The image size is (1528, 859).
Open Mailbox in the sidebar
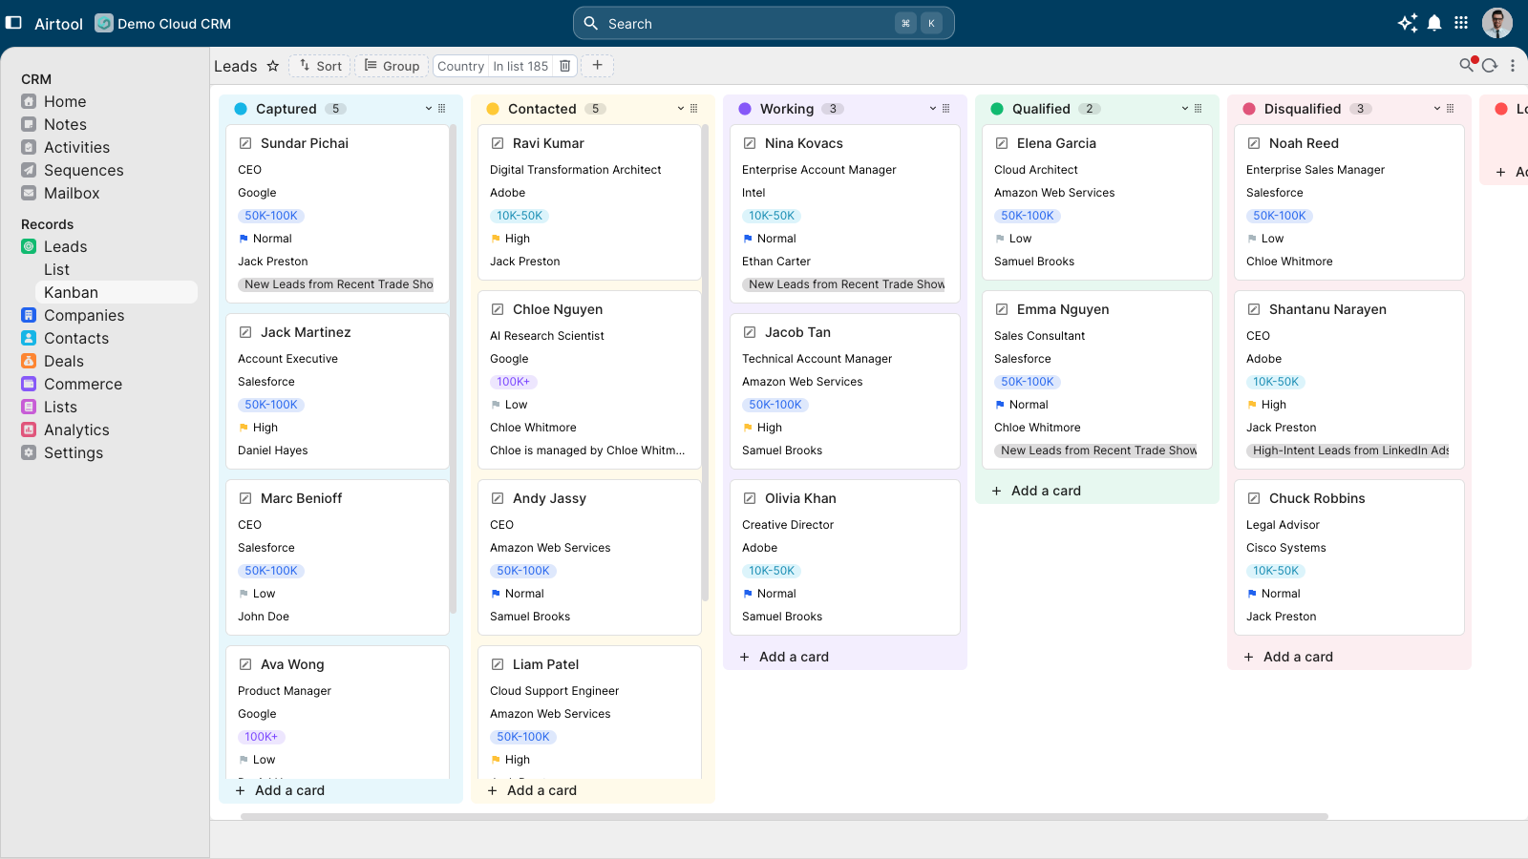(72, 193)
